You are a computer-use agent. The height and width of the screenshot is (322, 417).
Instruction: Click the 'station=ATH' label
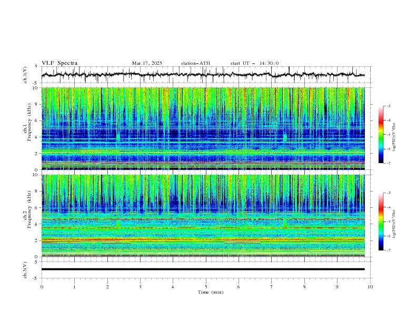[195, 63]
